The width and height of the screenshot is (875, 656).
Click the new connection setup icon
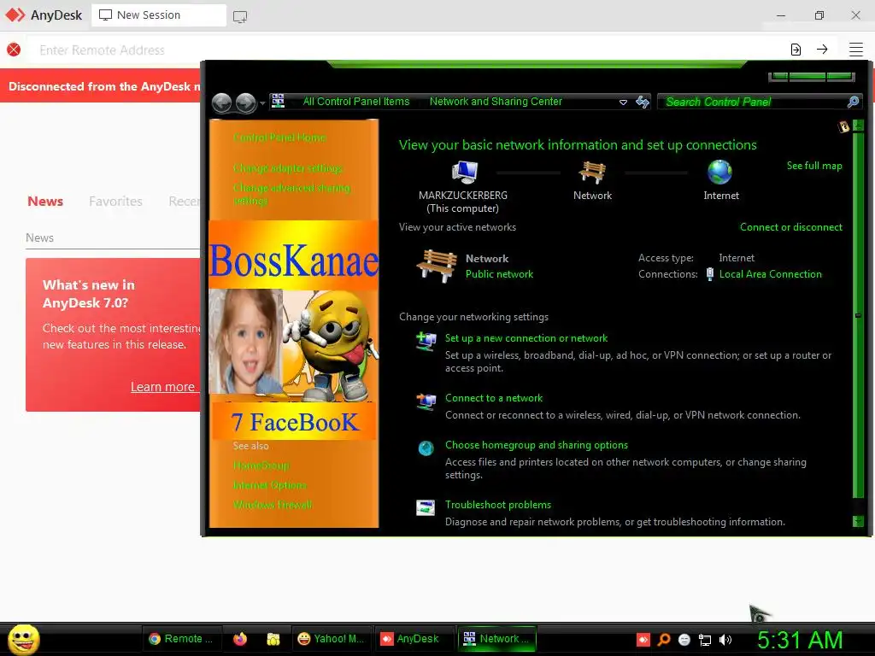pyautogui.click(x=426, y=341)
